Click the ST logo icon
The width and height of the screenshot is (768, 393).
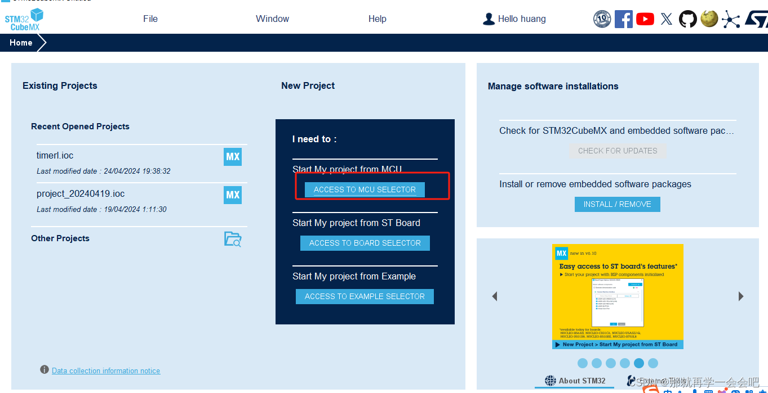756,20
